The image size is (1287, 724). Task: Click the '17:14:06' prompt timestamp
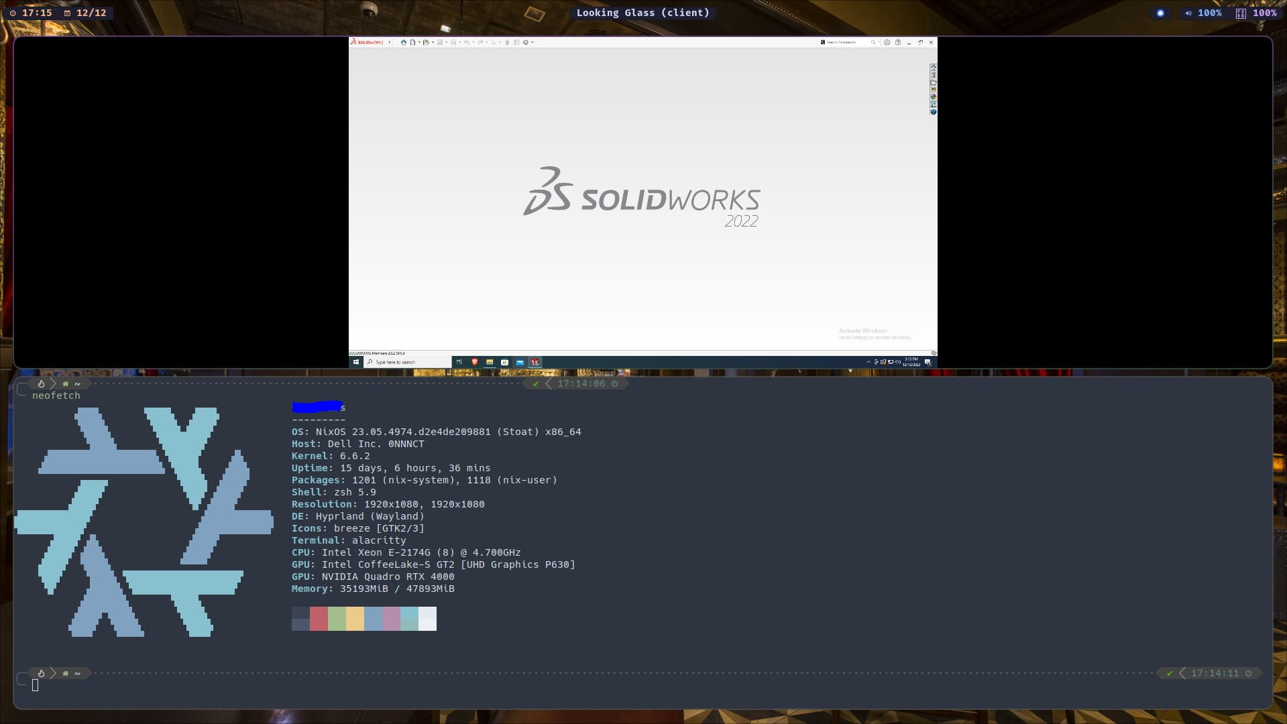[581, 383]
